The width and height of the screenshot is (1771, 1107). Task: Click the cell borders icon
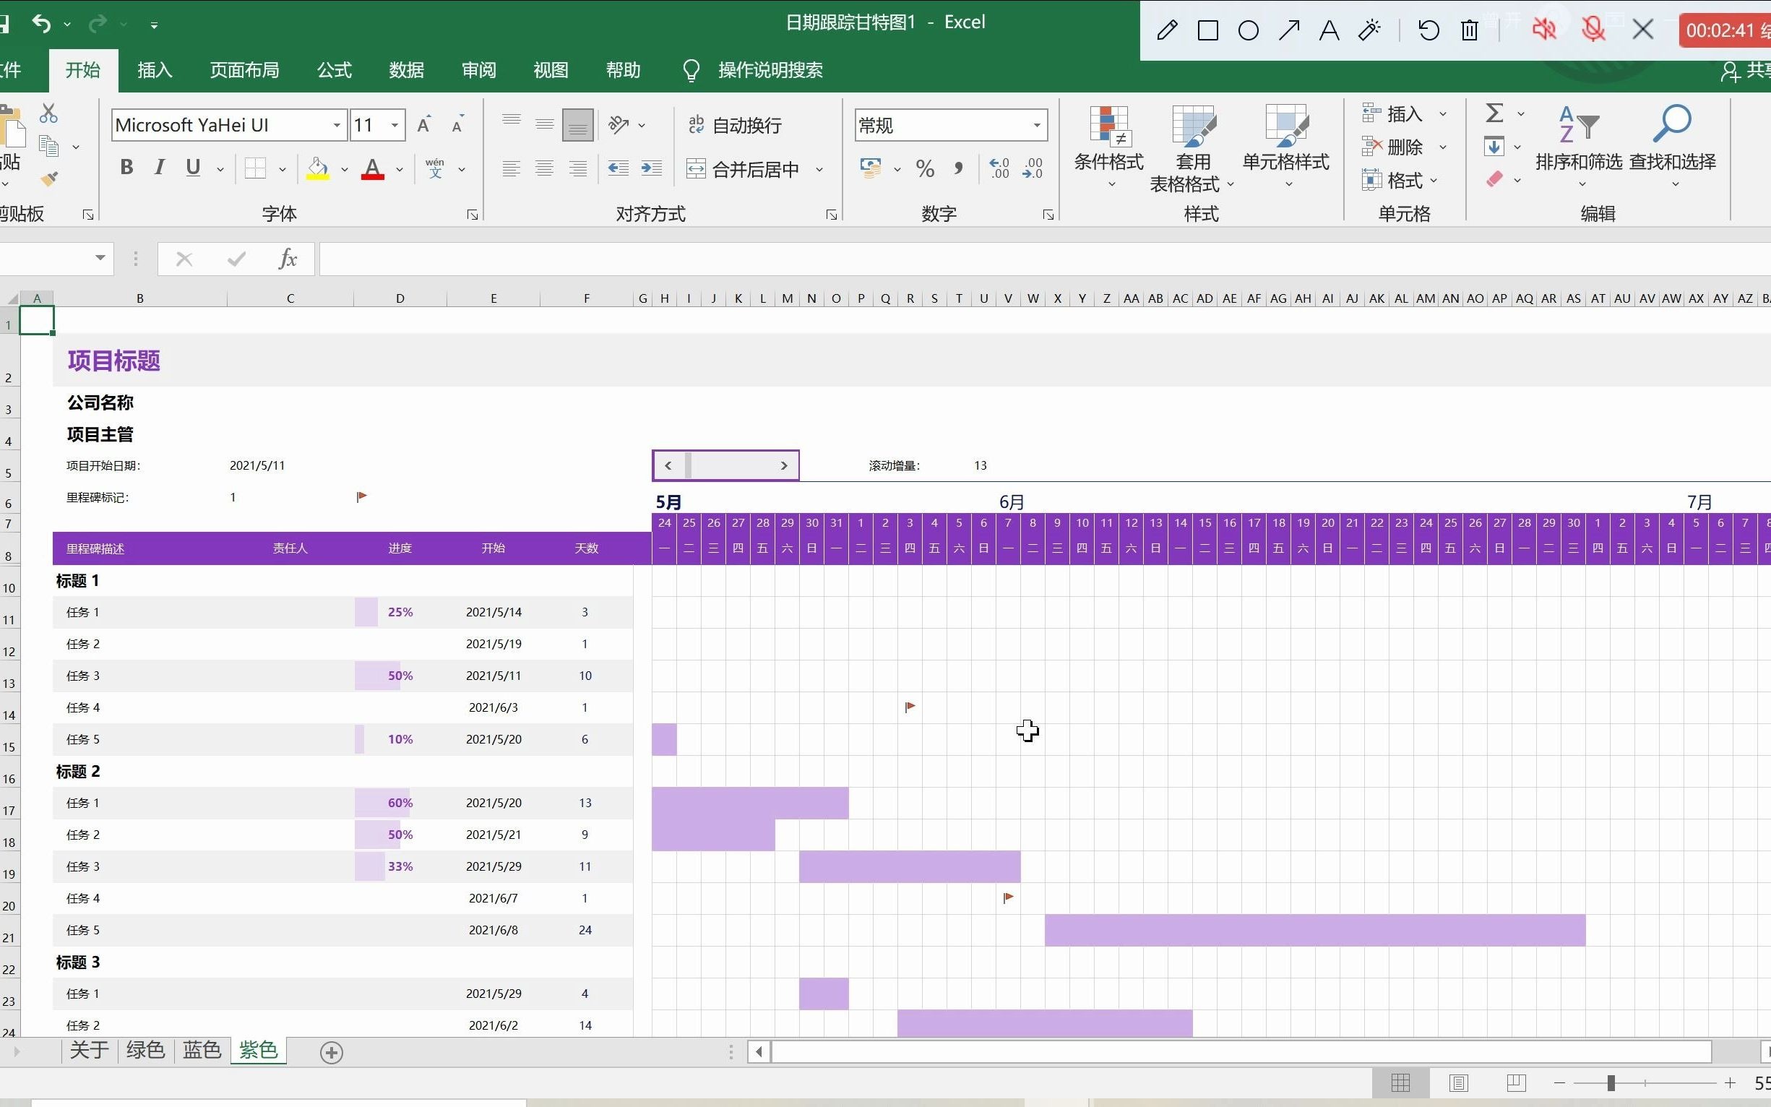pyautogui.click(x=255, y=169)
